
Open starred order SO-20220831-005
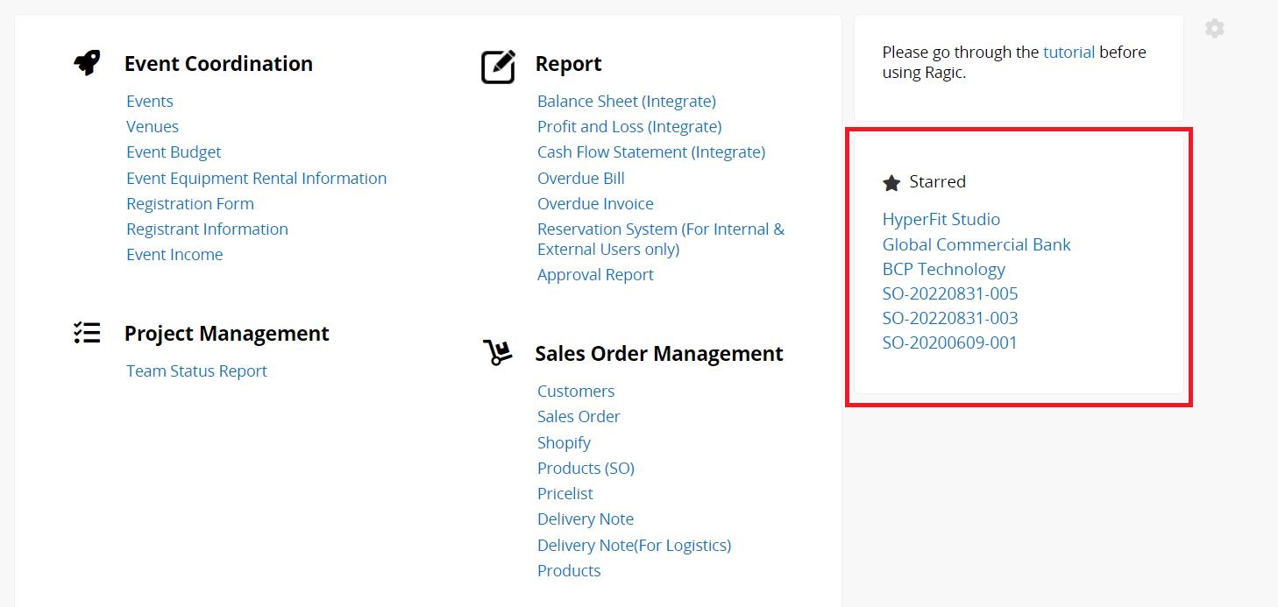pyautogui.click(x=950, y=294)
